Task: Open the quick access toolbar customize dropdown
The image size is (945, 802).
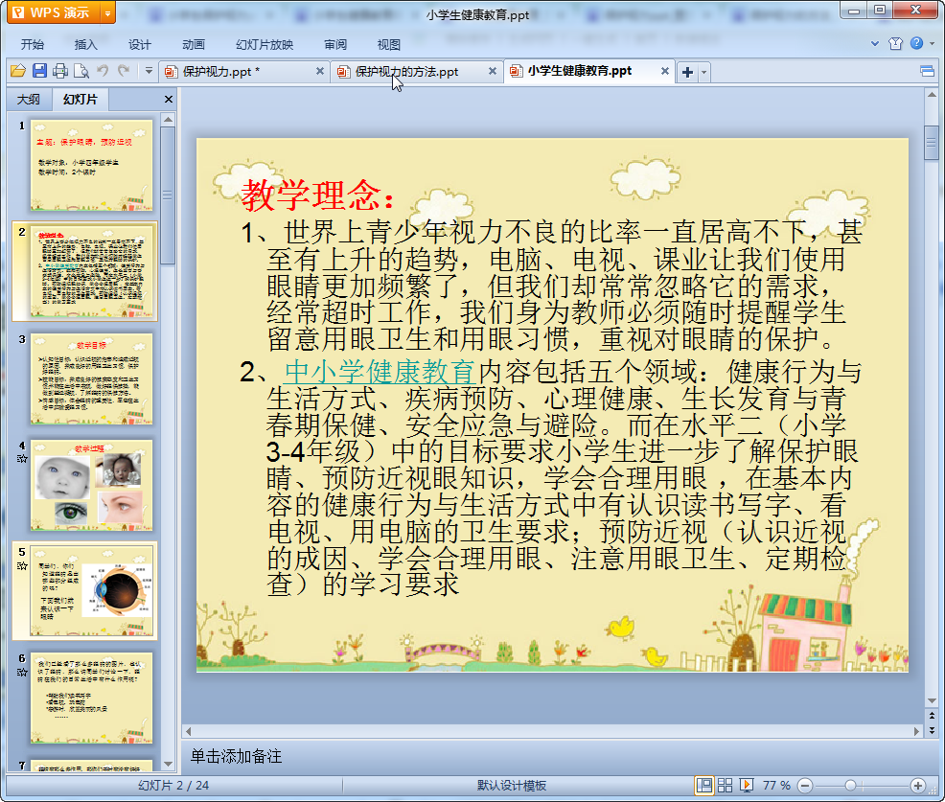Action: click(x=149, y=71)
